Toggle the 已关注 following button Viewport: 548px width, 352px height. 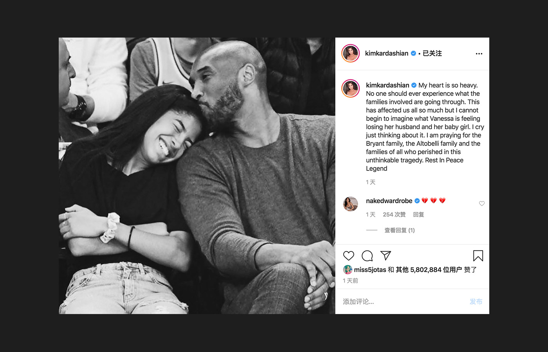tap(432, 53)
